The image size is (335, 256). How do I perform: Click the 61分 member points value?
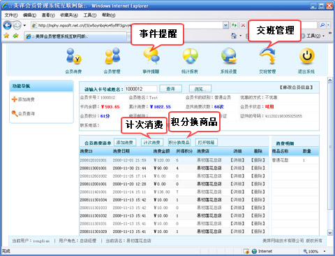(x=105, y=116)
